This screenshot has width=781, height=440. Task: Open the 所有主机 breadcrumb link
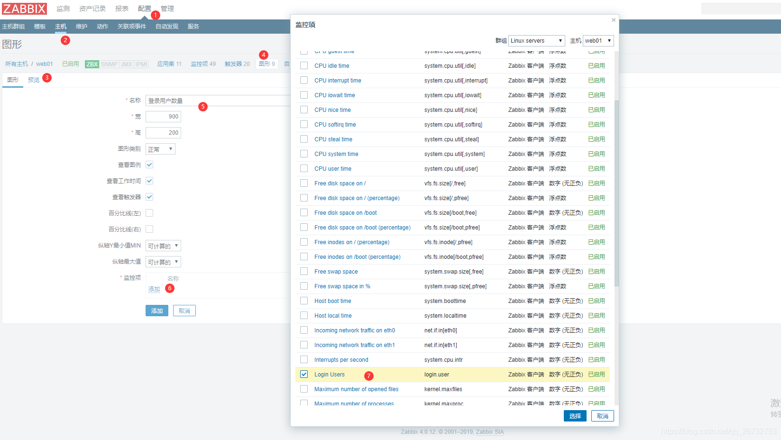[17, 64]
